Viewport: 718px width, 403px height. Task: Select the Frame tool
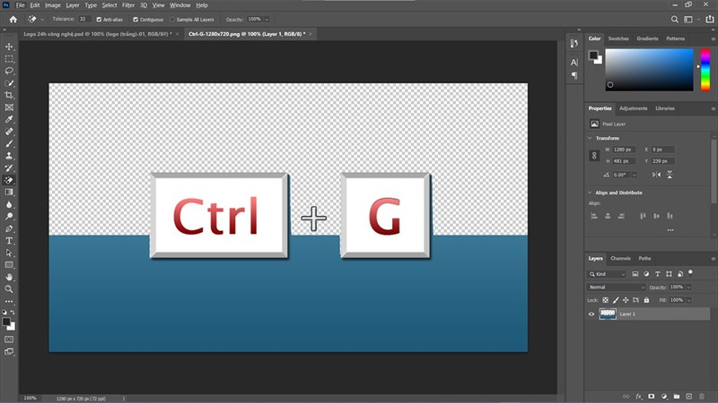click(x=9, y=107)
